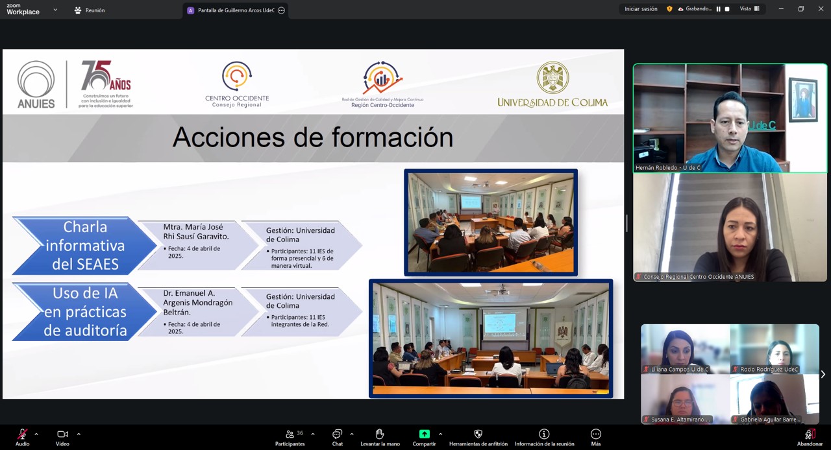831x450 pixels.
Task: Click the Iniciar sesión button
Action: pyautogui.click(x=641, y=9)
